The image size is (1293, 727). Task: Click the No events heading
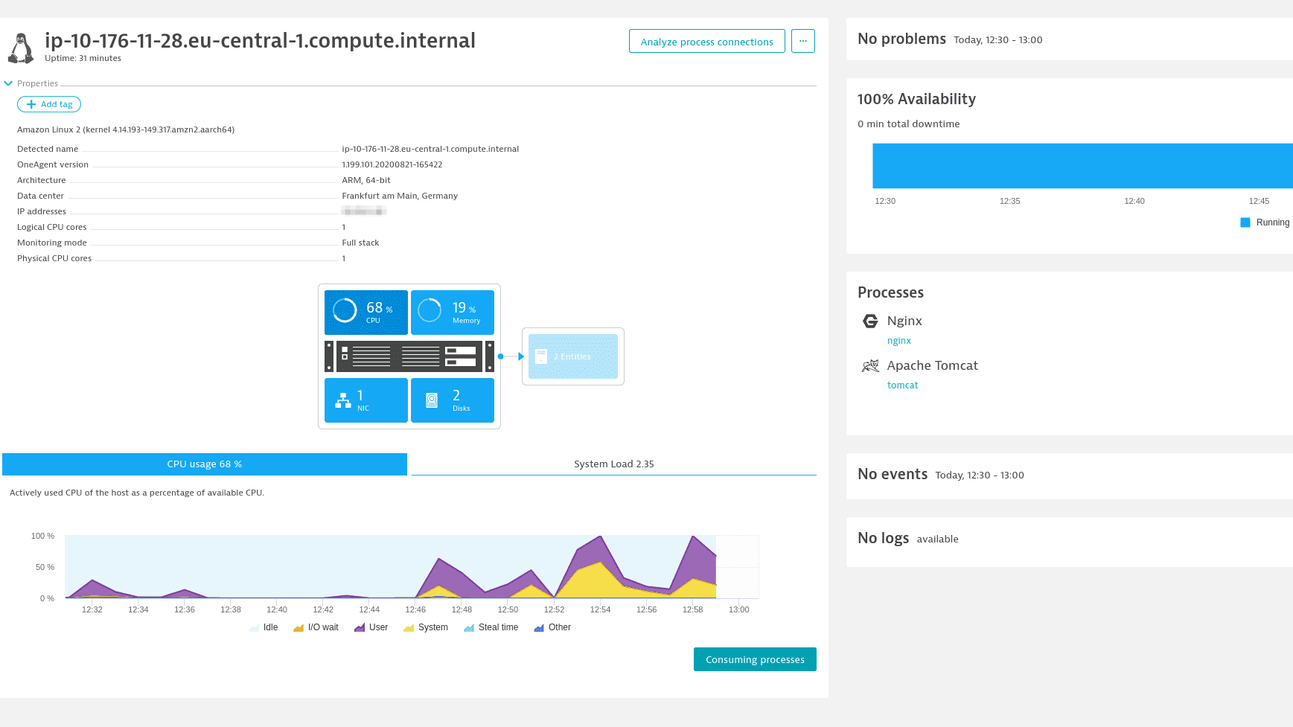point(893,474)
